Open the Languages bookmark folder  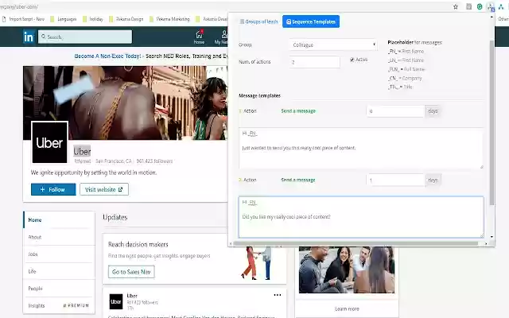64,19
